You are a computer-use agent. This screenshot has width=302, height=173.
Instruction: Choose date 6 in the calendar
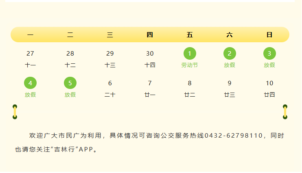(110, 83)
